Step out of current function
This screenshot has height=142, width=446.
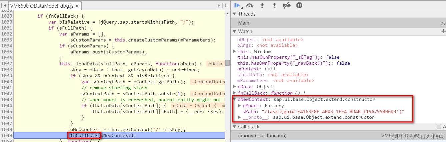click(274, 5)
